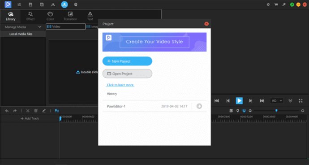Image resolution: width=309 pixels, height=165 pixels.
Task: Expand the double-chevron preview options
Action: [290, 100]
